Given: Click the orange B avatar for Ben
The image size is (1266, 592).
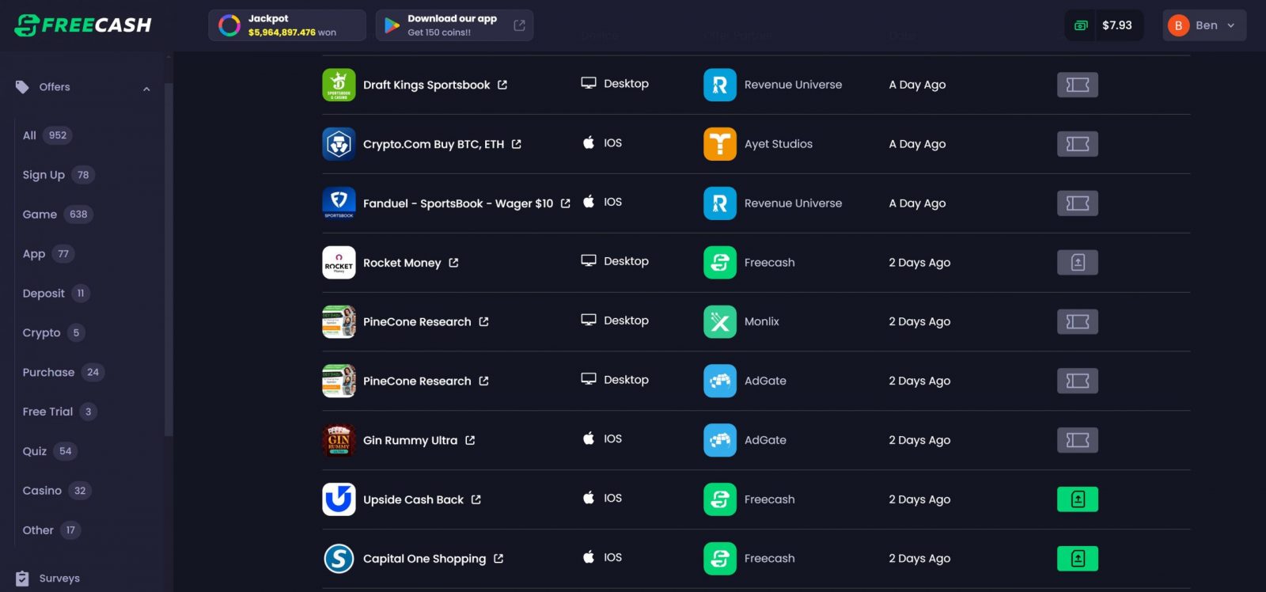Looking at the screenshot, I should click(1178, 25).
